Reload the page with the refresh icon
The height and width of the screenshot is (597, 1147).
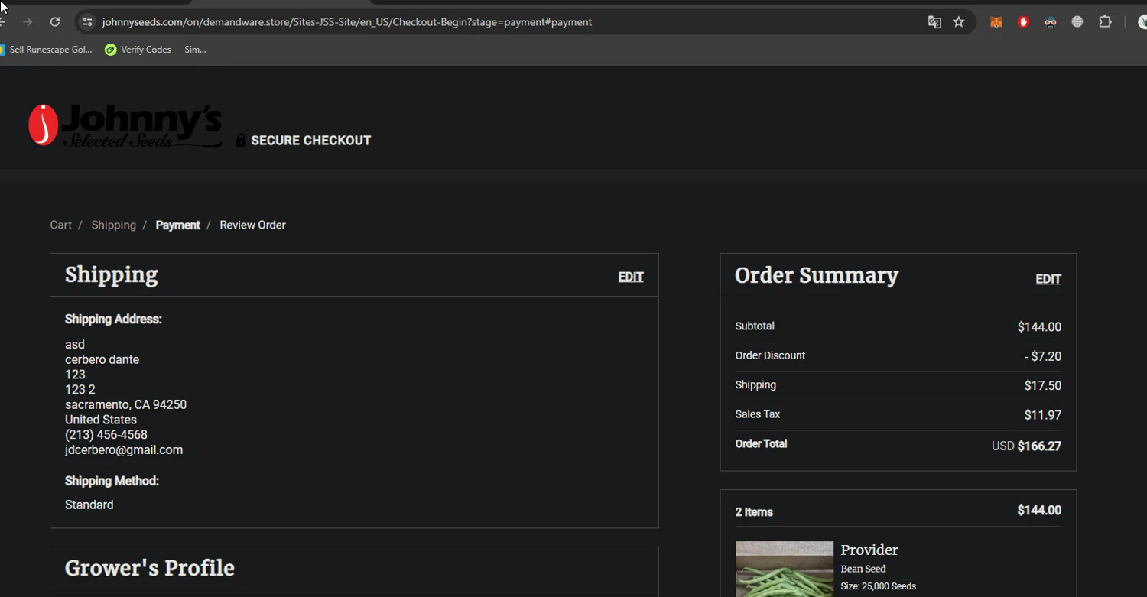coord(55,22)
